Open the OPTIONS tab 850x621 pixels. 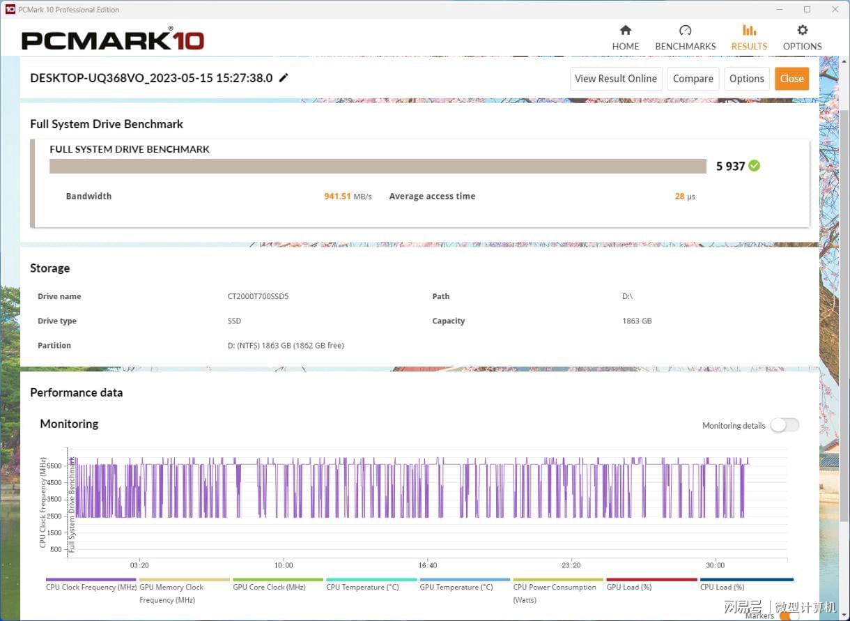pyautogui.click(x=802, y=38)
